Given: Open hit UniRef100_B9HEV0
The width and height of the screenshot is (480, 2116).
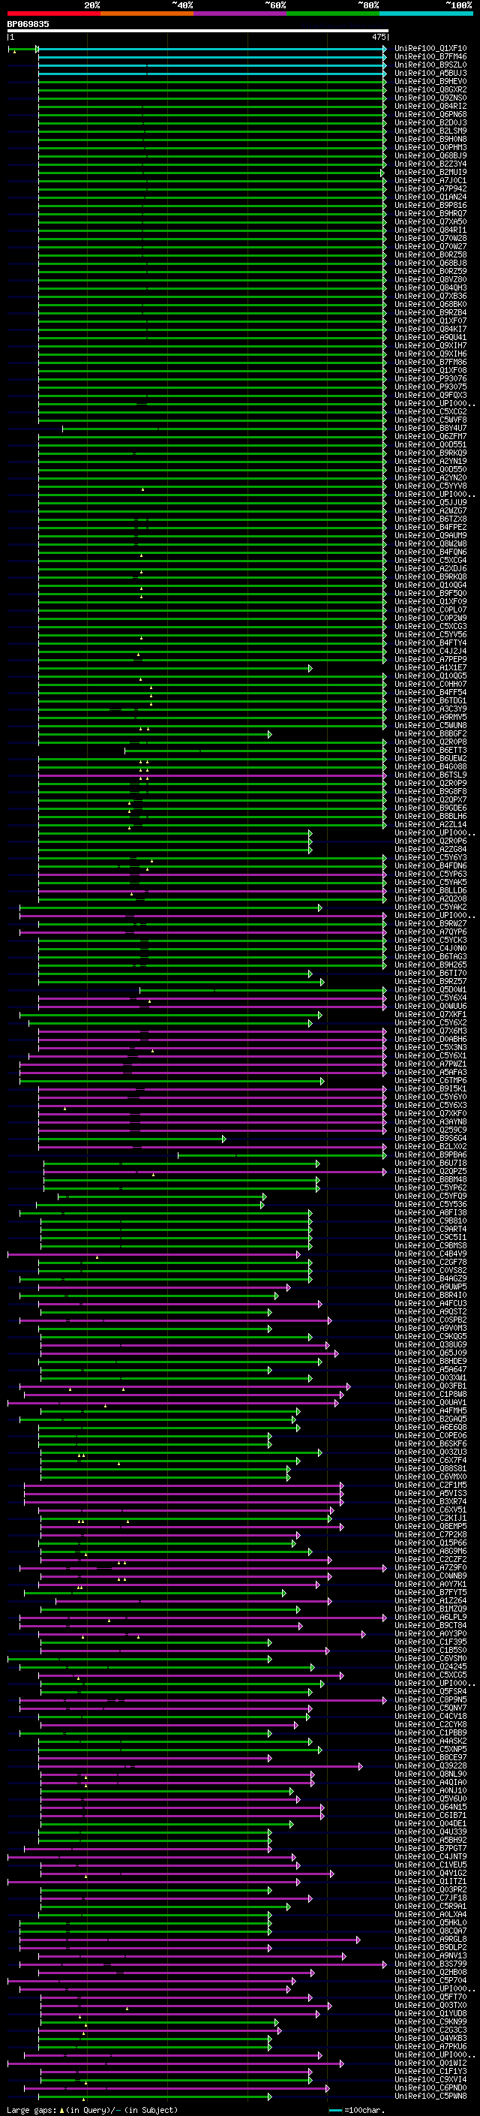Looking at the screenshot, I should pyautogui.click(x=430, y=81).
